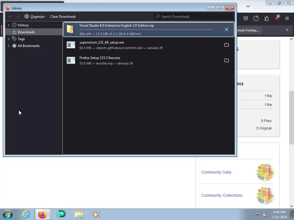Screen dimensions: 294x220
Task: Open uBlock Origin extension icon
Action: [277, 18]
